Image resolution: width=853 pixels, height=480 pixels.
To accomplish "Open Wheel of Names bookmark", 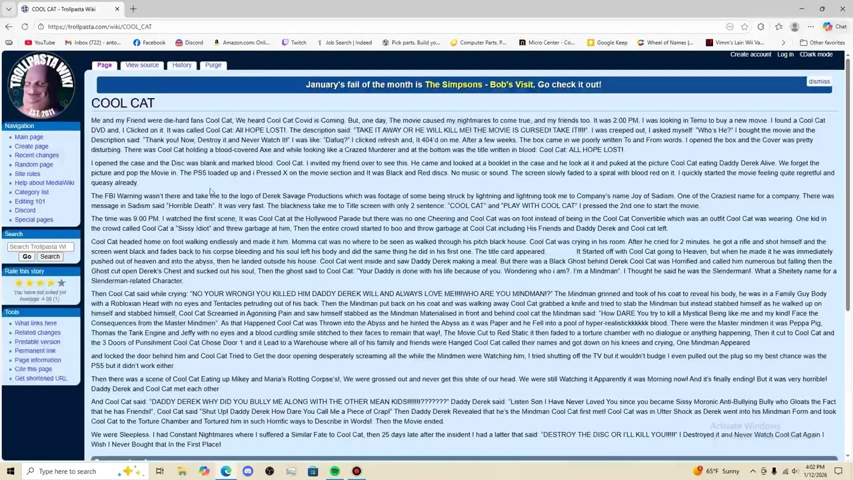I will (665, 43).
